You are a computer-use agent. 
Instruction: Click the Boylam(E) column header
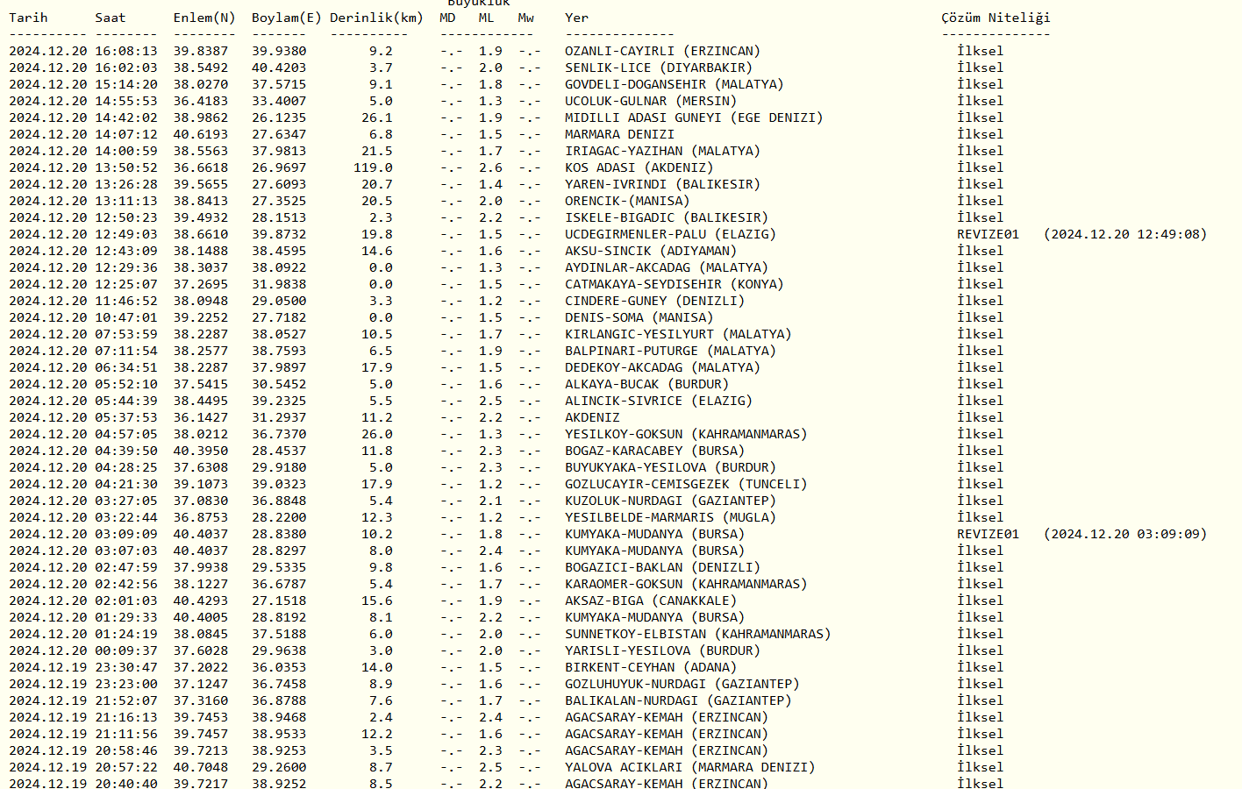(x=287, y=18)
